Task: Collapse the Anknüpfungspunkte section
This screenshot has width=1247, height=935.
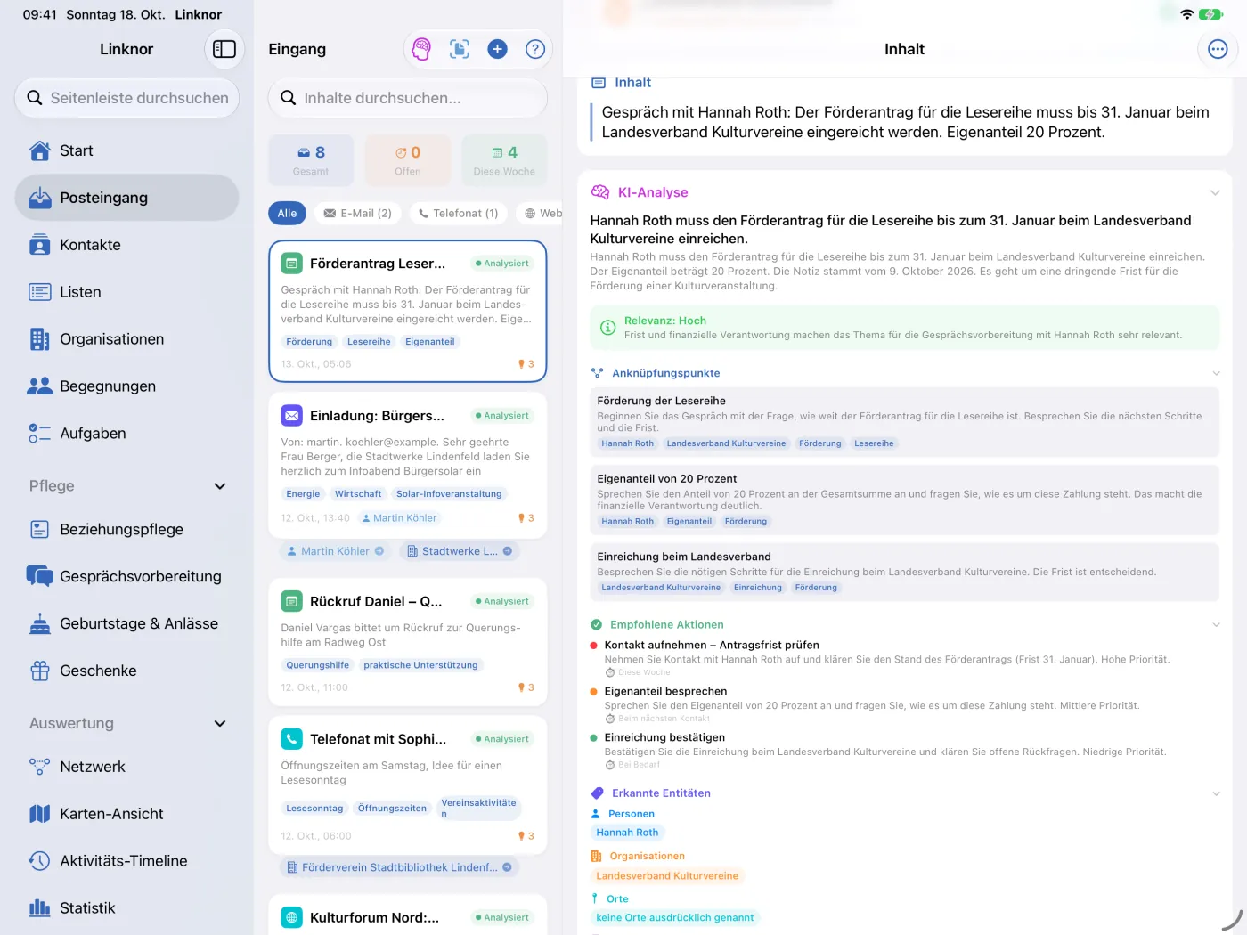Action: pos(1216,373)
